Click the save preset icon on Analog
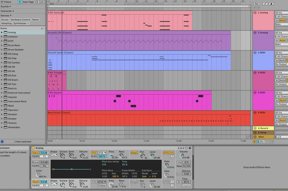288x191 pixels. (190, 148)
